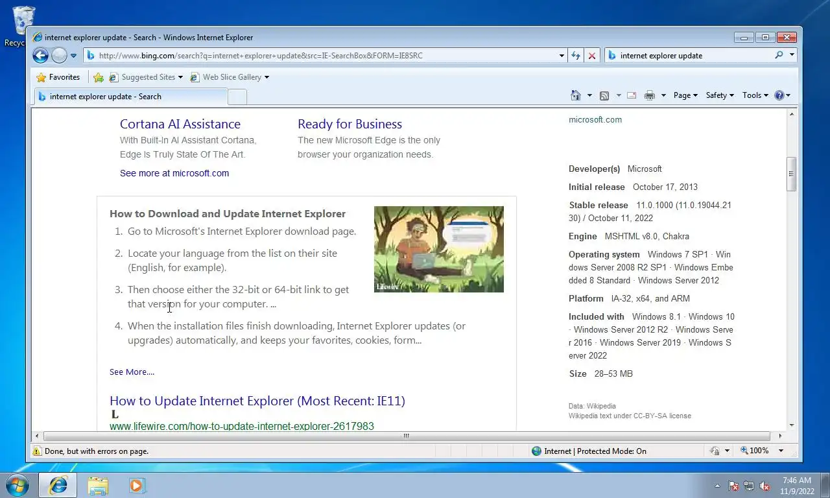Click the Forward navigation arrow
The height and width of the screenshot is (498, 830).
[59, 56]
